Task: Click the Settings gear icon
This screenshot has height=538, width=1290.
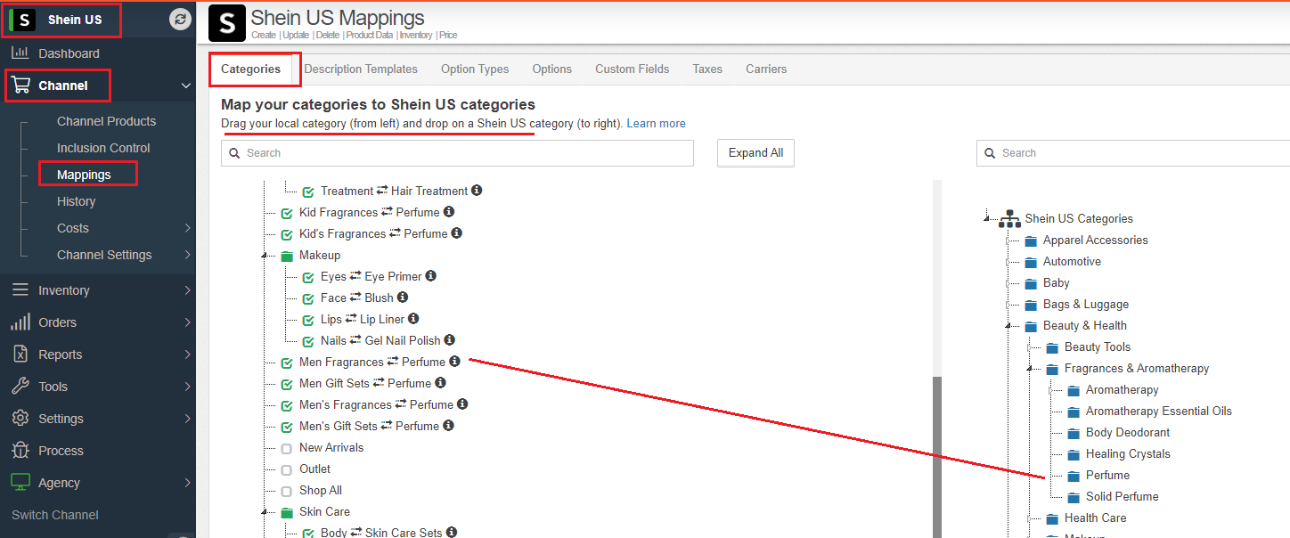Action: point(20,419)
